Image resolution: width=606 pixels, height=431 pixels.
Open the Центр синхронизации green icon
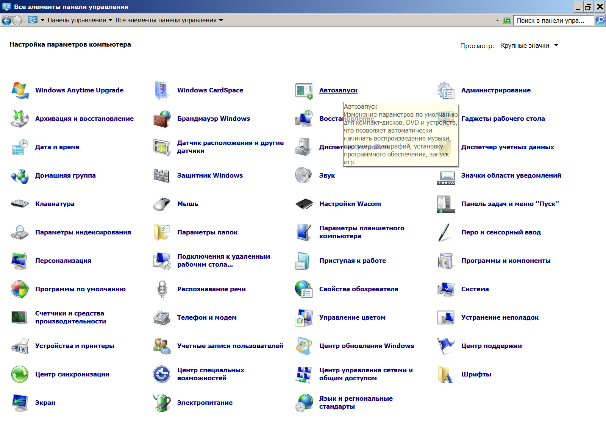(x=20, y=375)
